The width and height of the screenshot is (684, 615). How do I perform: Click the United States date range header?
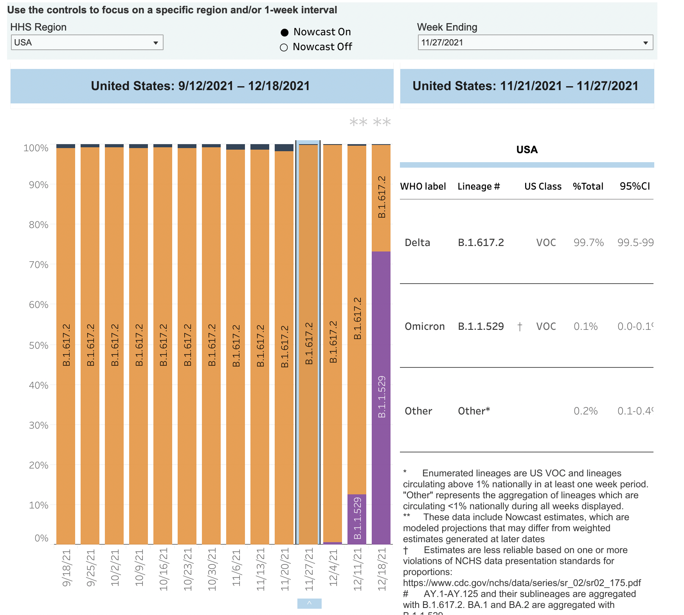tap(202, 85)
